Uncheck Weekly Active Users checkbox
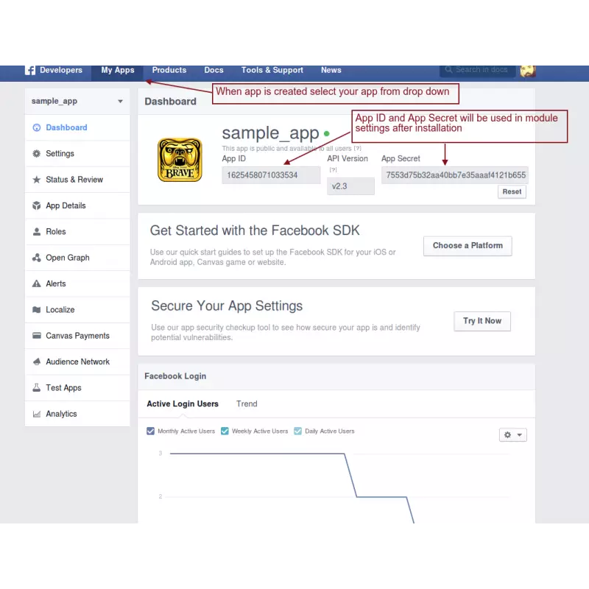Image resolution: width=589 pixels, height=589 pixels. click(225, 431)
